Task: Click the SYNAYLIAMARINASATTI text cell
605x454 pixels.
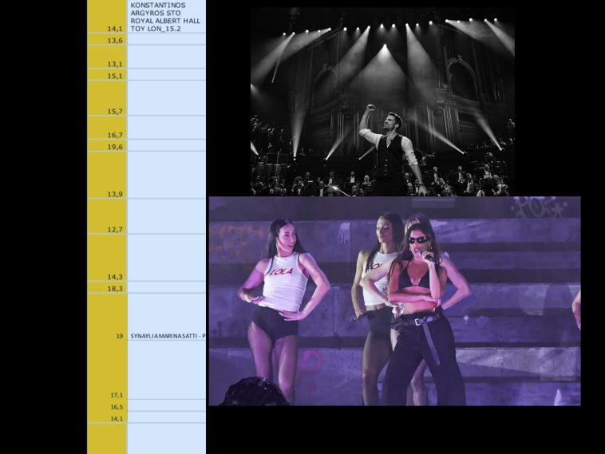Action: coord(166,337)
